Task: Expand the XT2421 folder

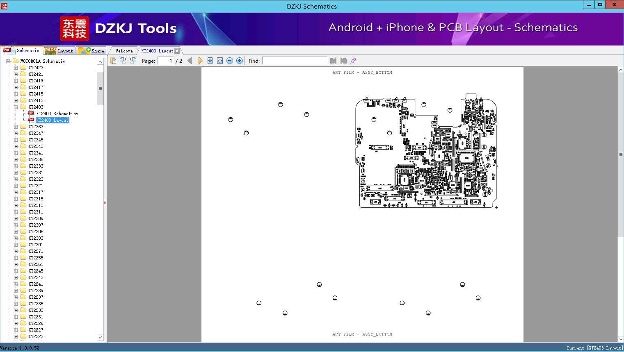Action: pos(16,74)
